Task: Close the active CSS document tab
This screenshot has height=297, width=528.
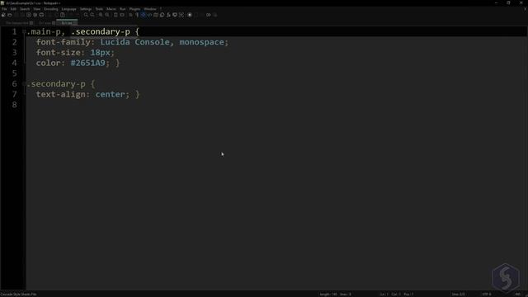Action: click(x=75, y=23)
